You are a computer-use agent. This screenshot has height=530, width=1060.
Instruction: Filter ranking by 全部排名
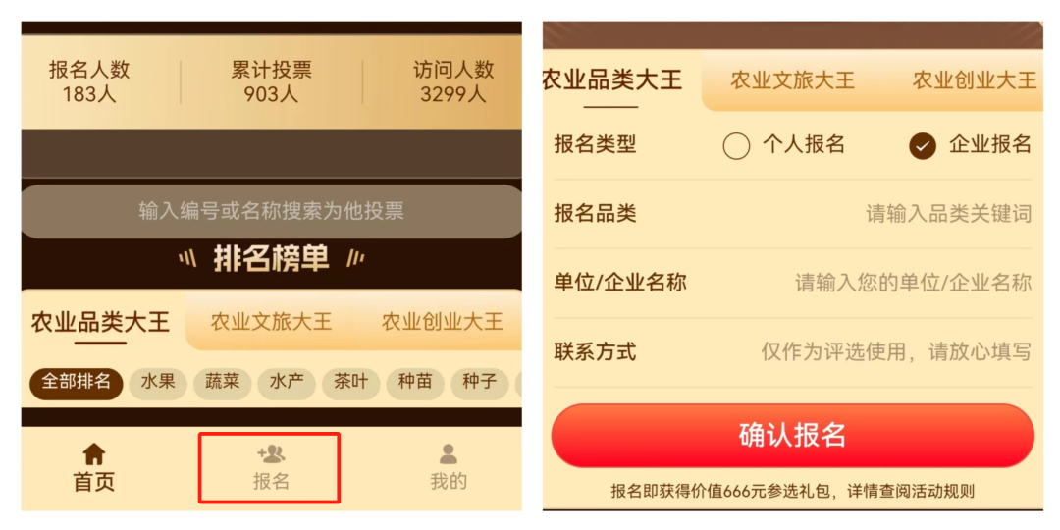coord(76,382)
